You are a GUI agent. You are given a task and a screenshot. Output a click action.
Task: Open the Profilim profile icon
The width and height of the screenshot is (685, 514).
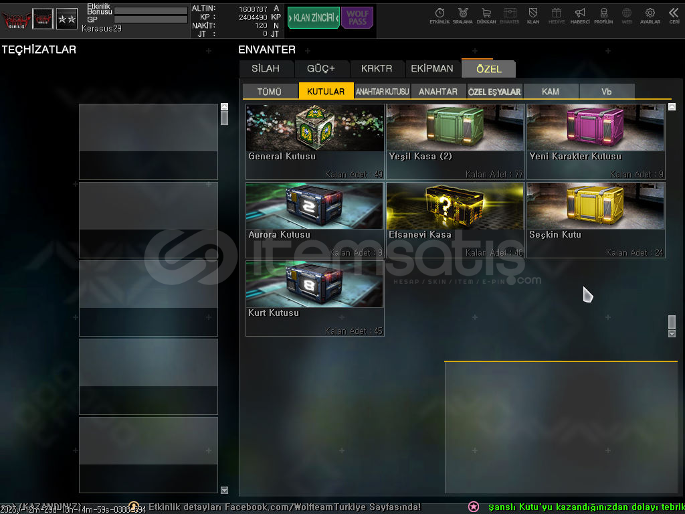(x=603, y=15)
